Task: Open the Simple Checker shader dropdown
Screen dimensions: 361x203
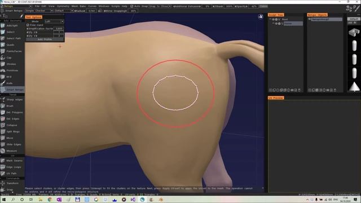Action: [x=39, y=11]
